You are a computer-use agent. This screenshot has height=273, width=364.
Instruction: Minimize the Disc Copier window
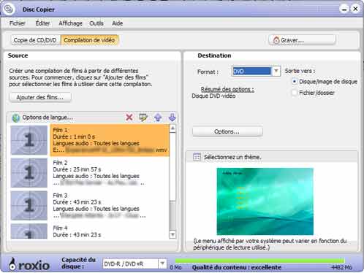344,9
